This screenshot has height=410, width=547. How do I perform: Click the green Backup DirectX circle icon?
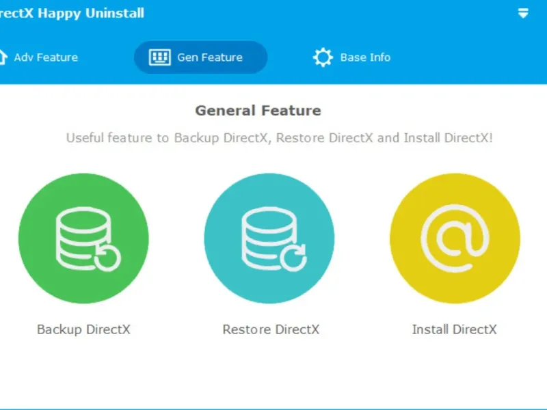83,238
